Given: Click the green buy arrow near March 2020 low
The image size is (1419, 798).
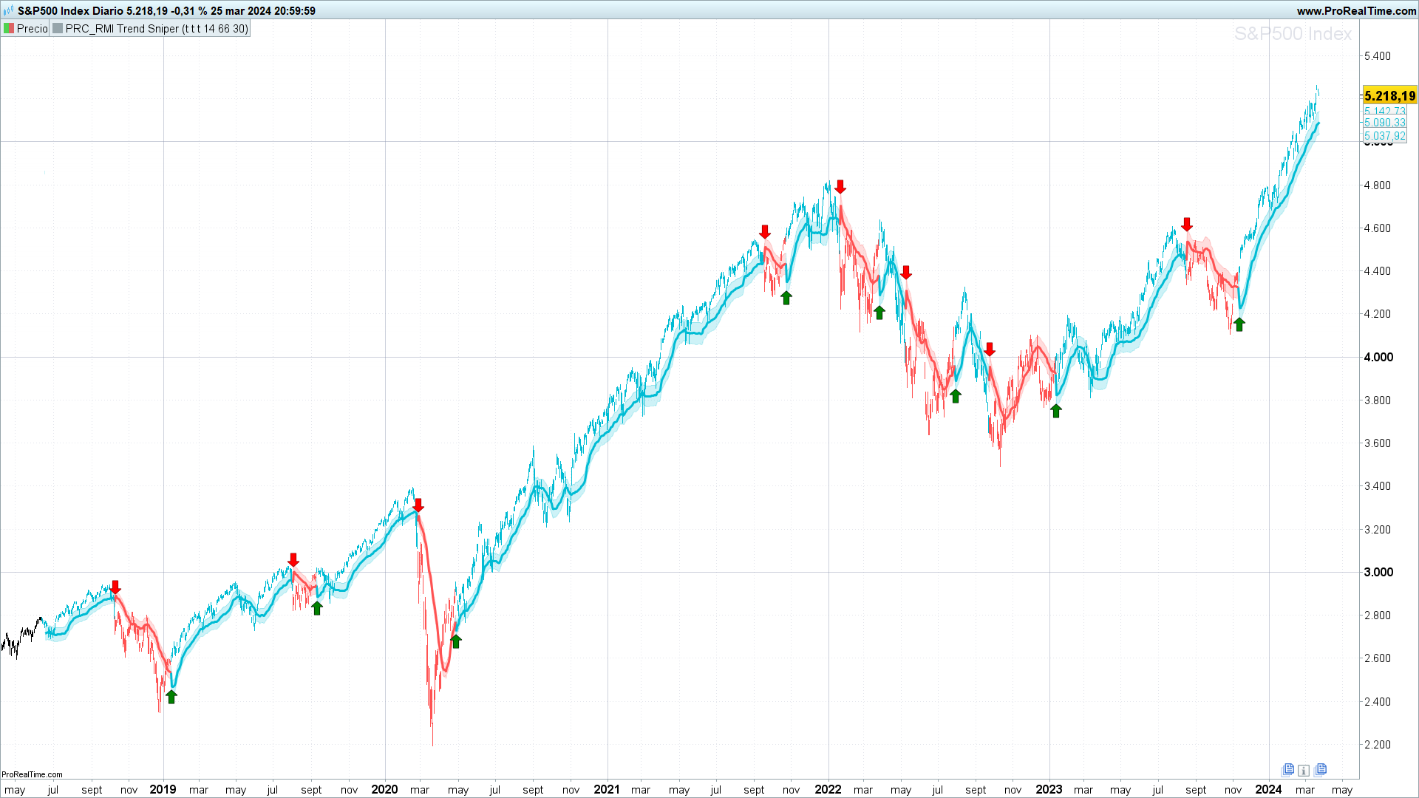Looking at the screenshot, I should pos(456,641).
